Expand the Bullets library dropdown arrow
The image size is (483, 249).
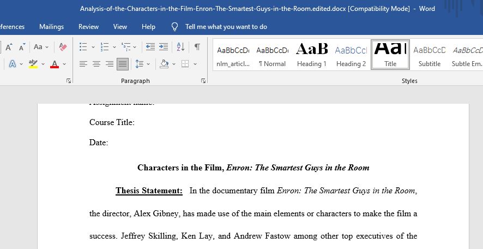(93, 47)
